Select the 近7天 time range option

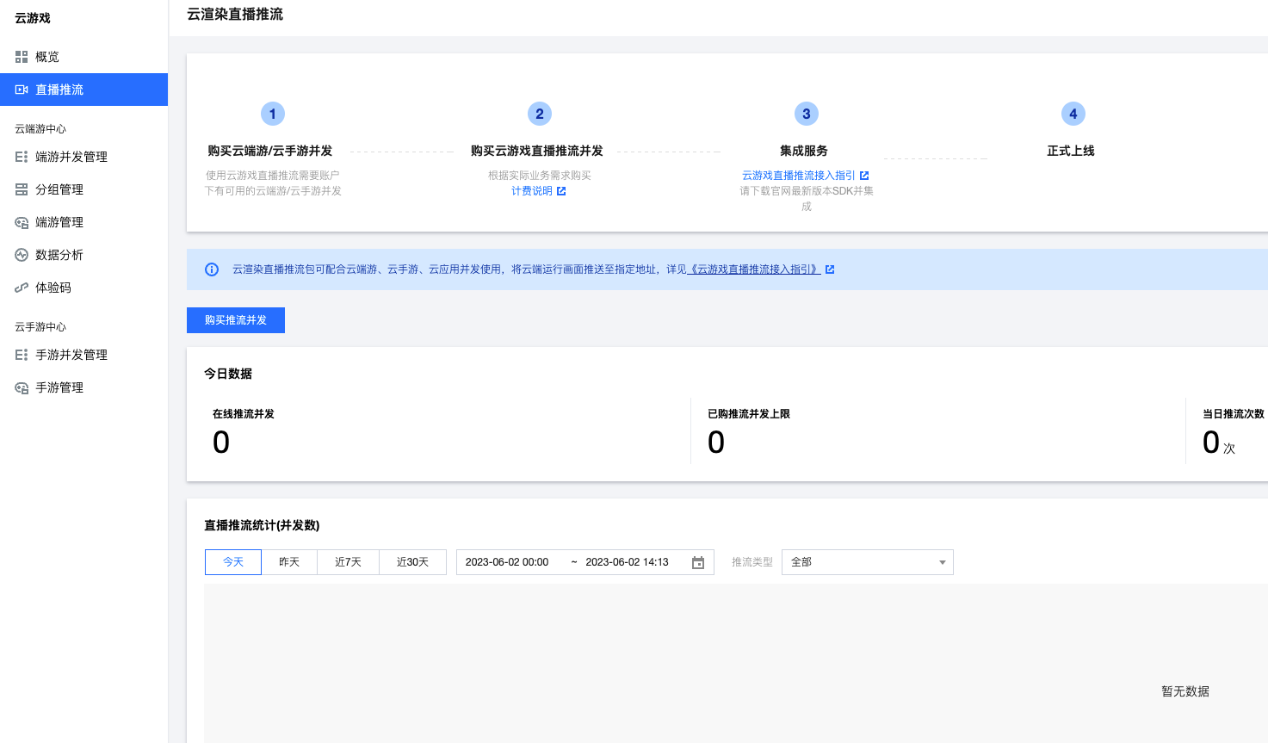(348, 562)
